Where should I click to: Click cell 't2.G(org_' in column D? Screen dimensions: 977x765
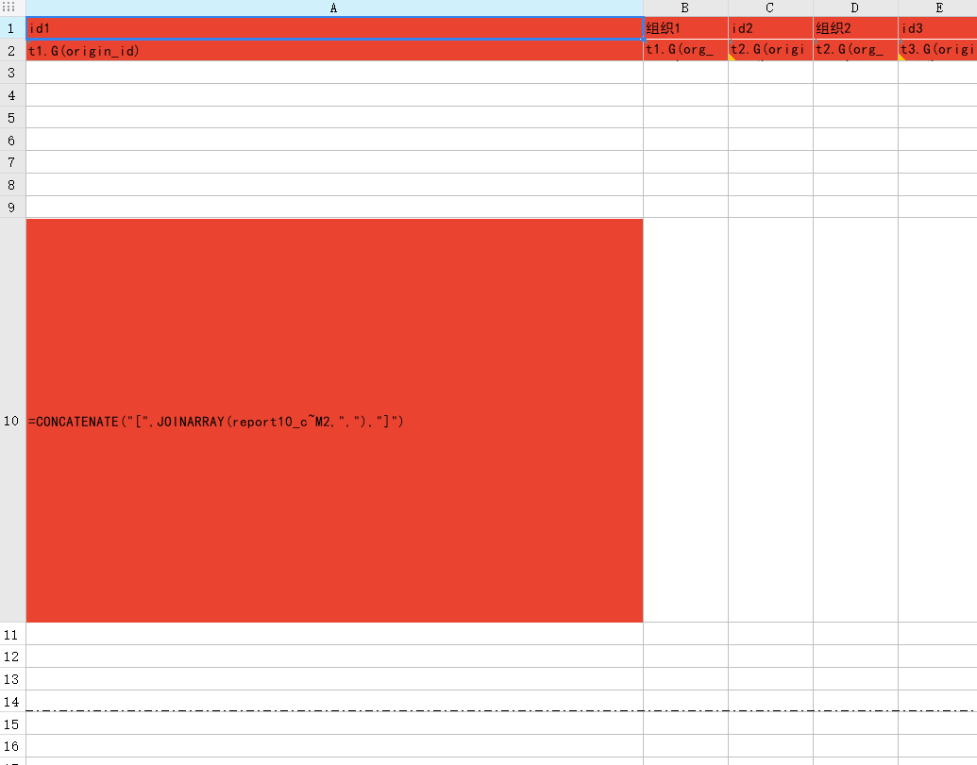coord(855,50)
